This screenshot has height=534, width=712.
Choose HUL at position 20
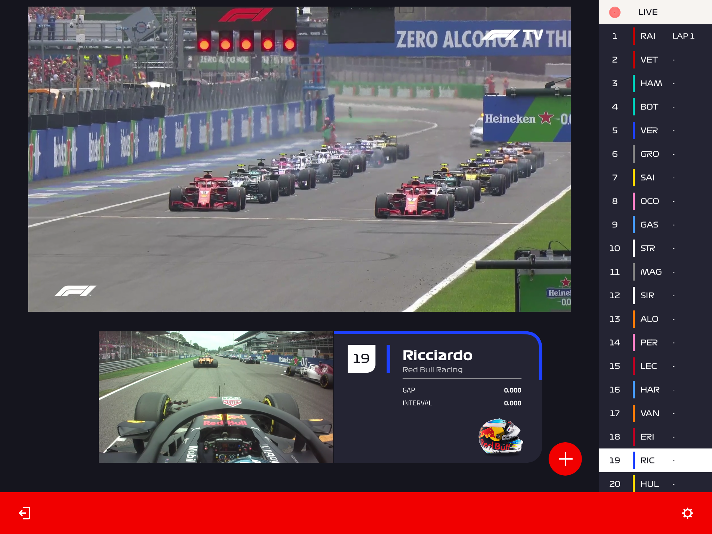(x=649, y=484)
